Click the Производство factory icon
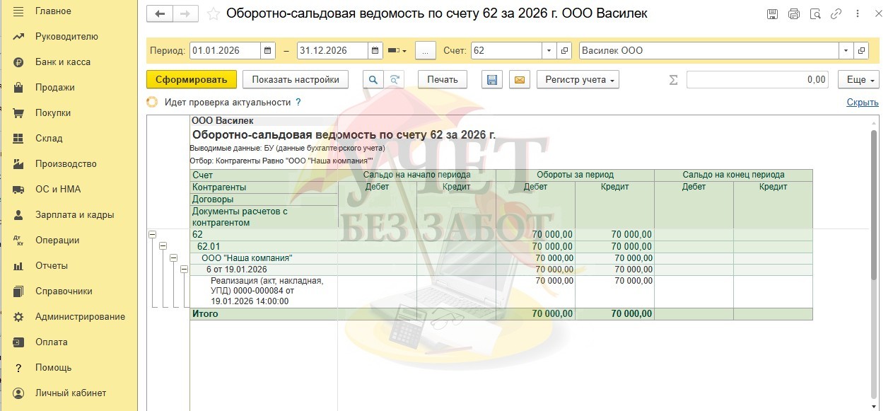The height and width of the screenshot is (411, 893). pyautogui.click(x=18, y=164)
